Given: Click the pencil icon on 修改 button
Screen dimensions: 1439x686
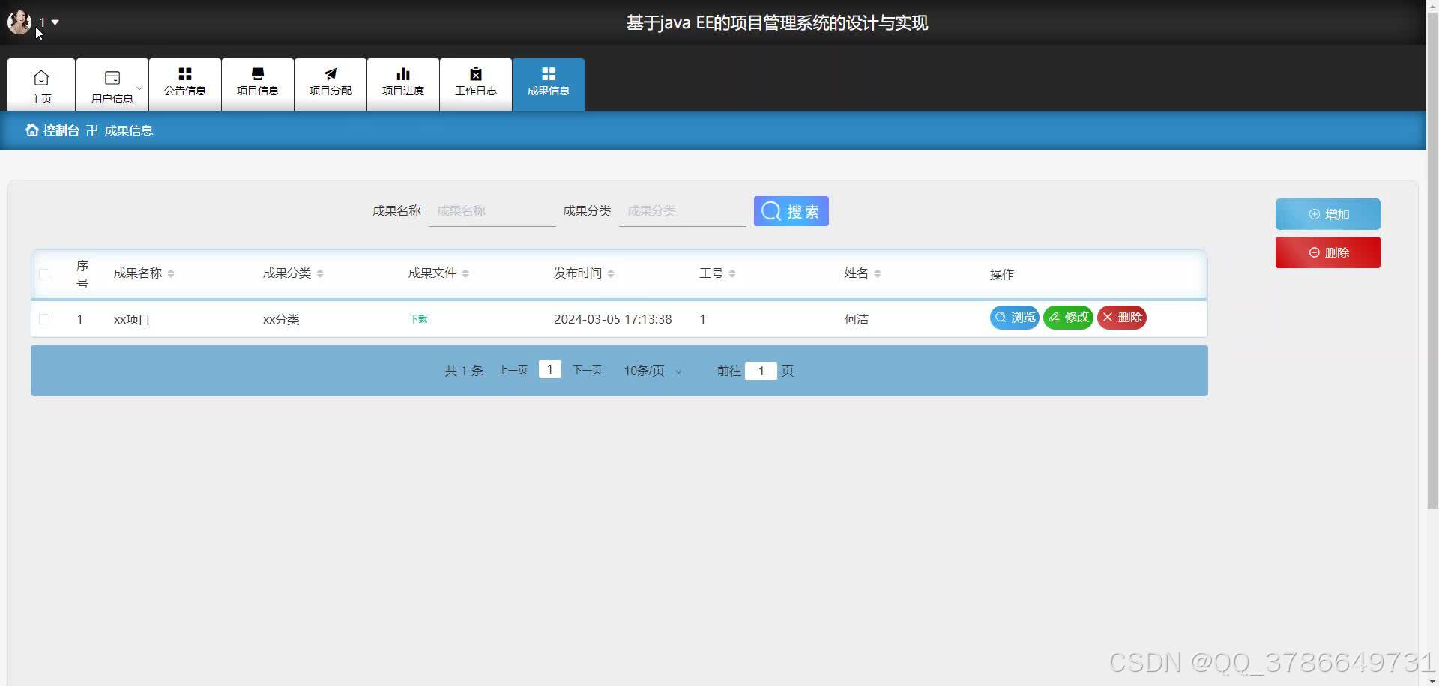Looking at the screenshot, I should click(x=1056, y=317).
